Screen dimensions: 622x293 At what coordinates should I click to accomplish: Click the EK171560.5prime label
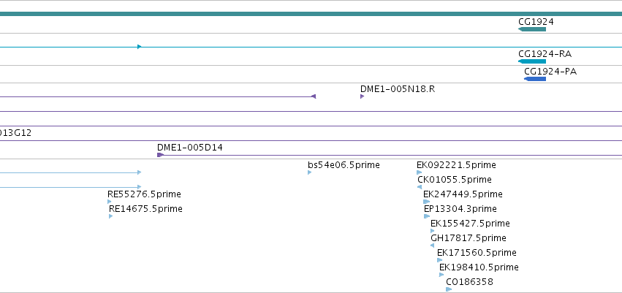(477, 253)
